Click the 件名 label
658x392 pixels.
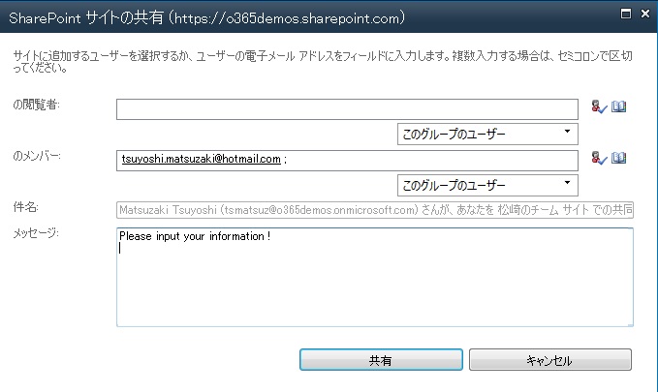pyautogui.click(x=25, y=207)
